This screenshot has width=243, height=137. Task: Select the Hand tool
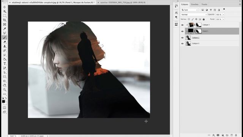[5, 85]
